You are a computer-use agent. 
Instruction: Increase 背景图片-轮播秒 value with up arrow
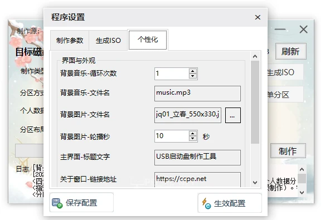pyautogui.click(x=193, y=134)
